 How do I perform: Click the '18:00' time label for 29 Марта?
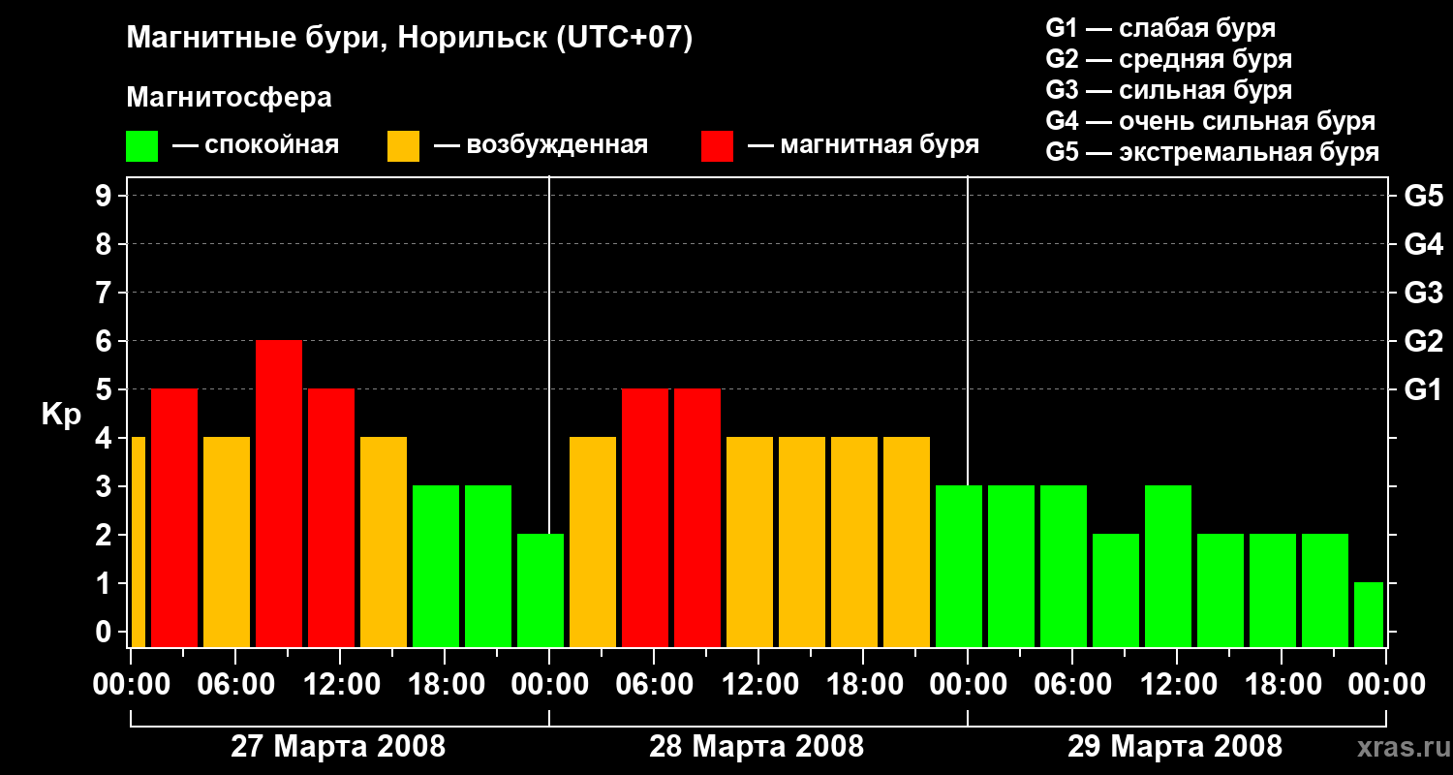(1282, 685)
